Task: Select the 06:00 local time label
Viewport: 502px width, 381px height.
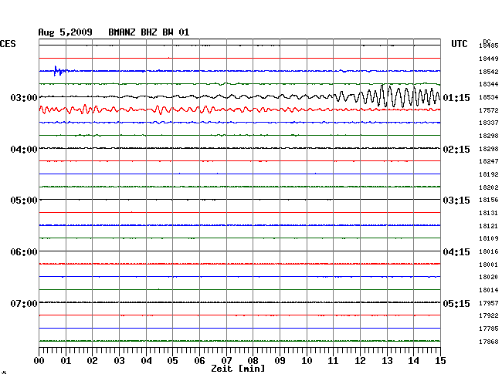Action: click(x=24, y=252)
